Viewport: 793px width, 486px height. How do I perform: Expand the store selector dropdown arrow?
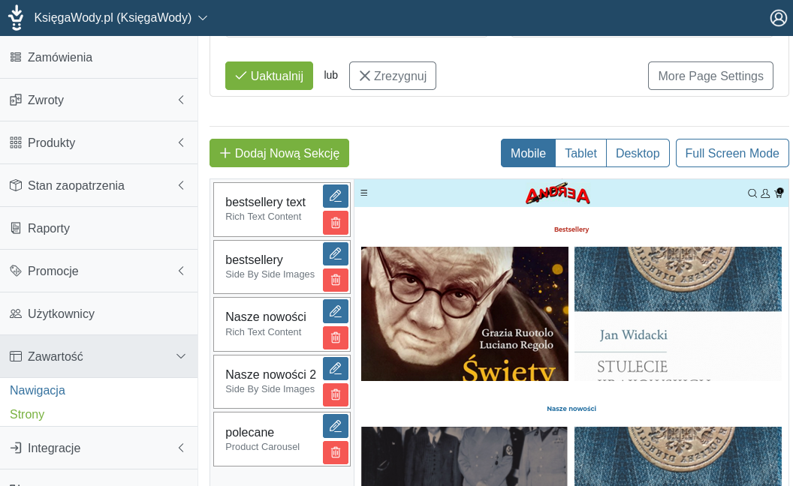[x=203, y=18]
